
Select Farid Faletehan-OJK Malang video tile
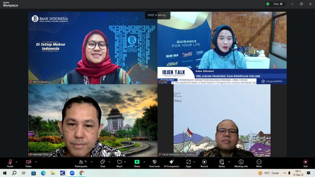coord(222,120)
